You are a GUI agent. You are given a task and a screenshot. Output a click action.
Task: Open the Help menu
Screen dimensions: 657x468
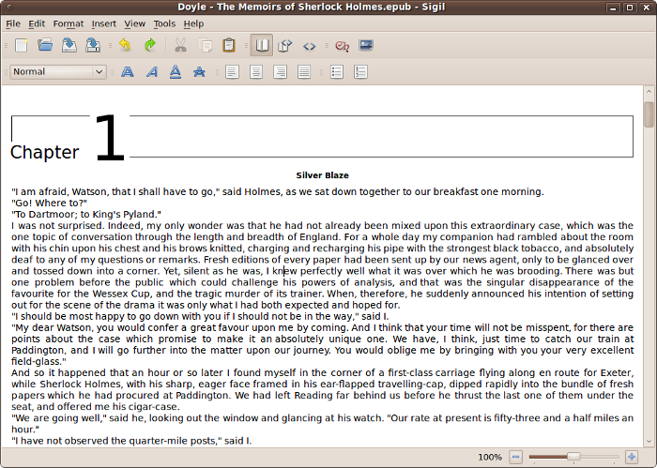click(x=193, y=23)
